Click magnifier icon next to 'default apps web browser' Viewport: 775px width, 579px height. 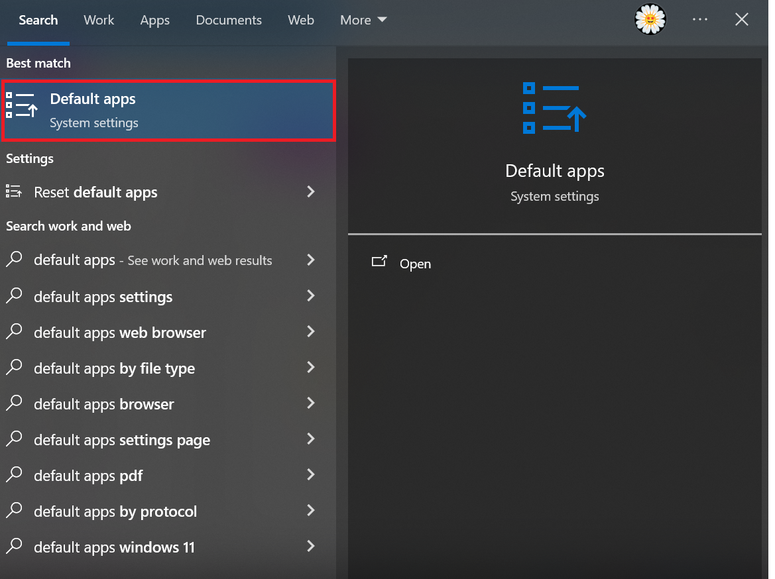click(14, 331)
